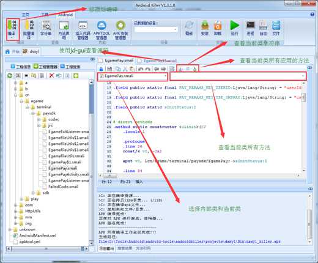Open the 文件 file browser icon
Viewport: 318px width, 263px height.
pyautogui.click(x=276, y=28)
